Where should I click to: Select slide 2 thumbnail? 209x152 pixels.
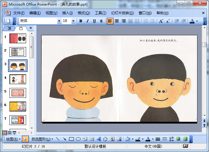coord(18,52)
